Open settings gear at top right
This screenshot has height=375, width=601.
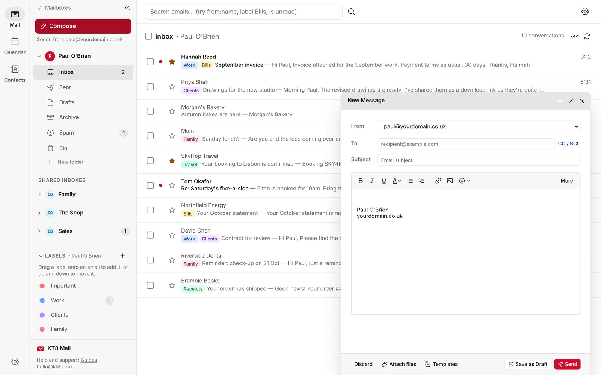coord(585,12)
